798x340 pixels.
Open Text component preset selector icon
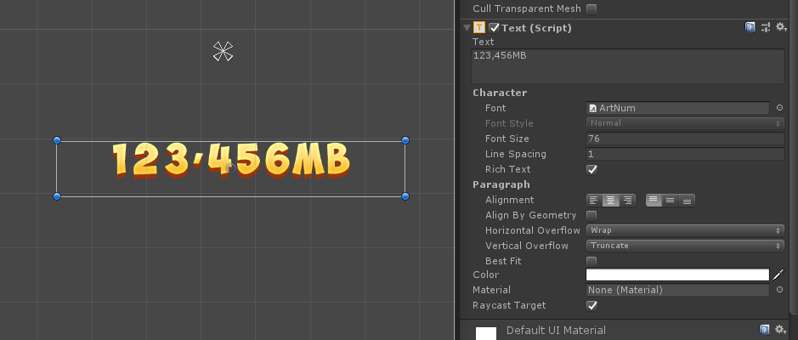[x=766, y=27]
